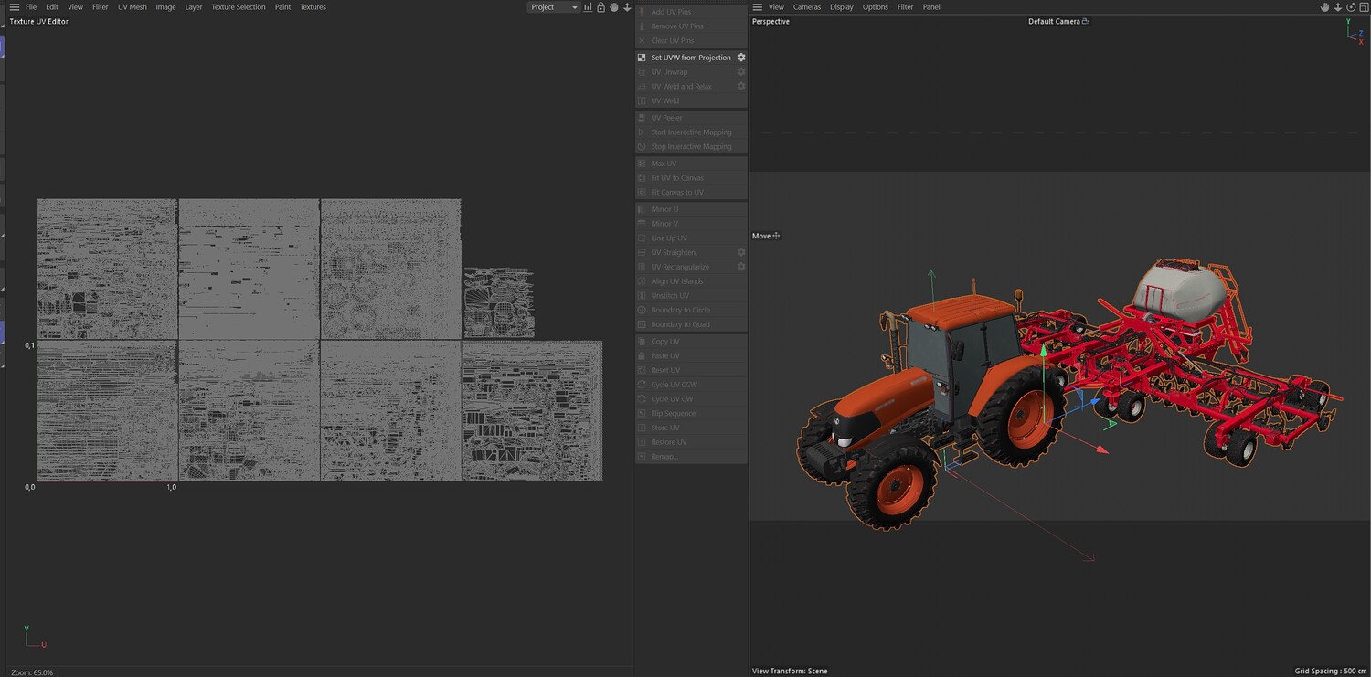Click Start Interactive Mapping

click(x=691, y=132)
